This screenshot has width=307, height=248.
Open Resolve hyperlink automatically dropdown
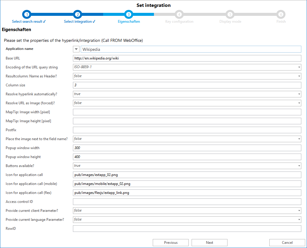point(299,94)
